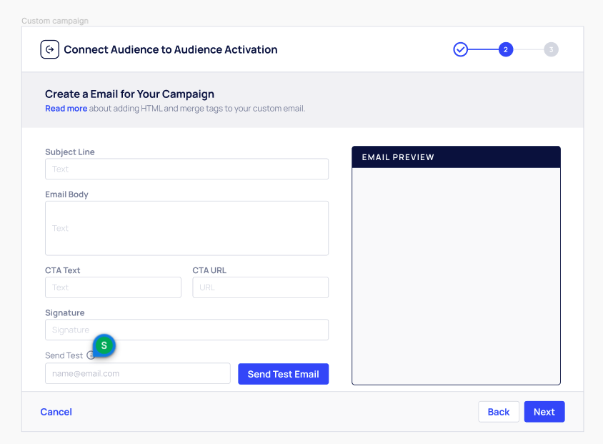Click the name@email.com test address field
This screenshot has height=444, width=603.
137,373
